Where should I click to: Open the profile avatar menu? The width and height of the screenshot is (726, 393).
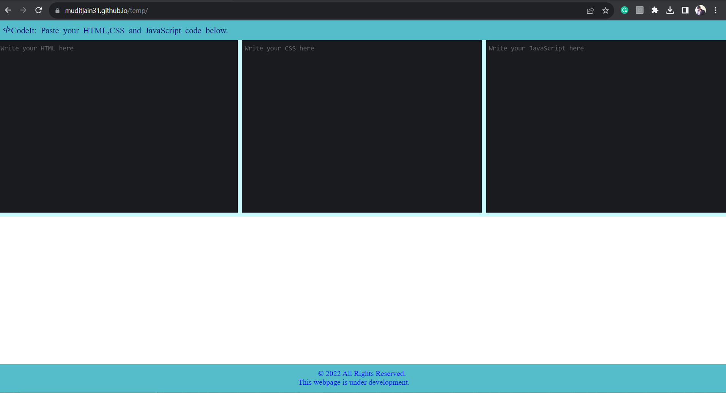coord(700,10)
